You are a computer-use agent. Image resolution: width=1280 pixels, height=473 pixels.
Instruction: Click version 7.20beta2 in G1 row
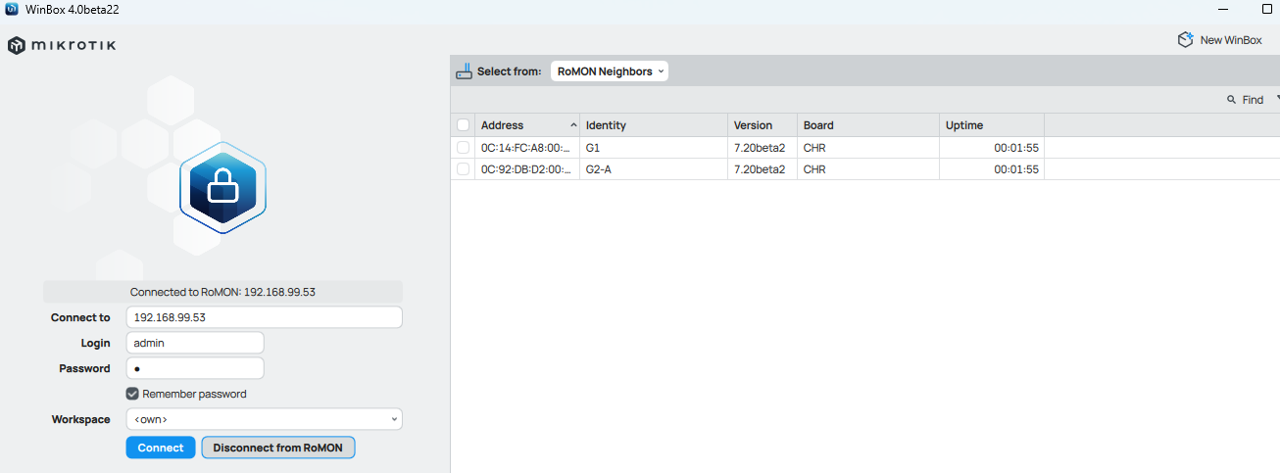(763, 148)
